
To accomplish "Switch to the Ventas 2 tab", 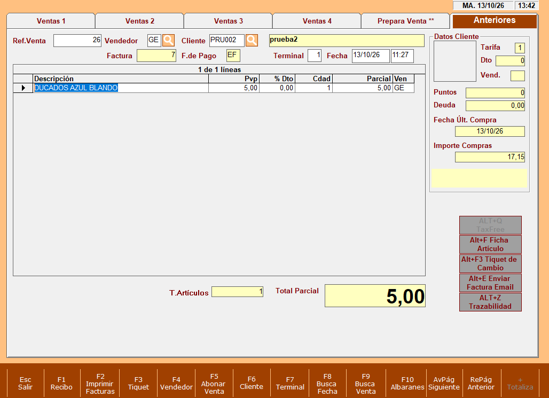I will pyautogui.click(x=140, y=21).
